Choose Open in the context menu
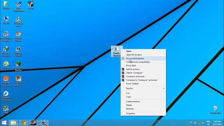The width and height of the screenshot is (224, 126). point(143,51)
